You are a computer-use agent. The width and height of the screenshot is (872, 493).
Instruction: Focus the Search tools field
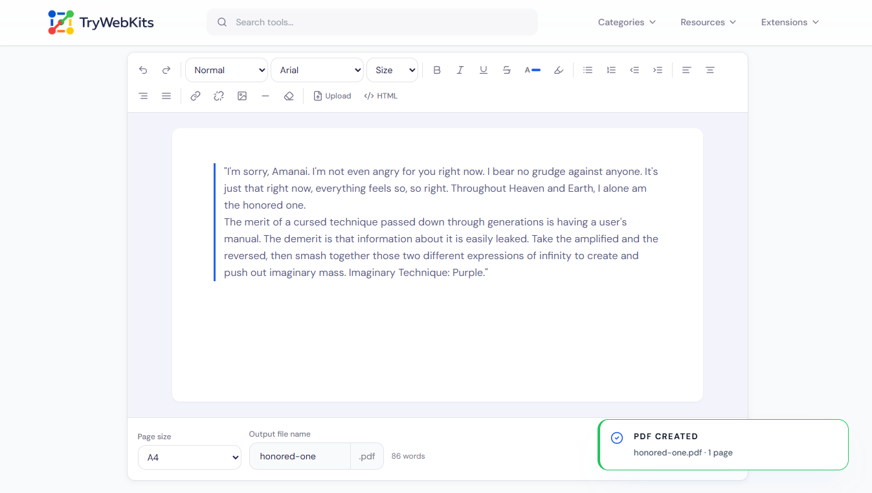pyautogui.click(x=372, y=22)
